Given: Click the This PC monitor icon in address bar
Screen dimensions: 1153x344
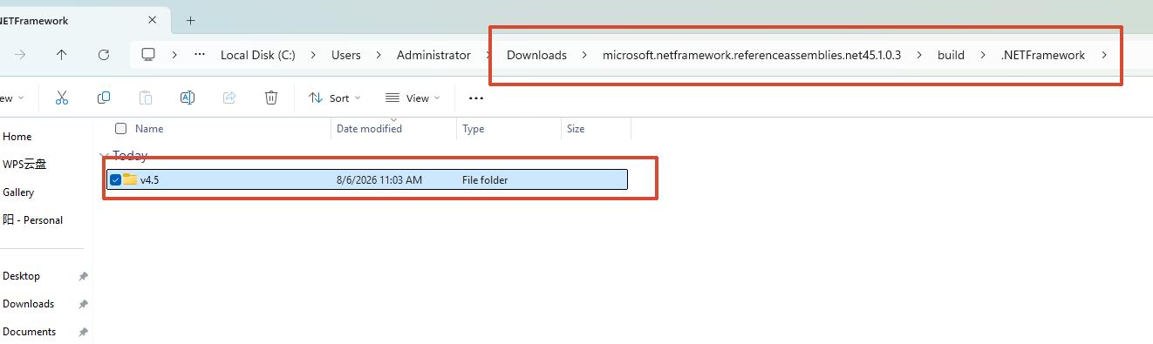Looking at the screenshot, I should click(x=148, y=55).
